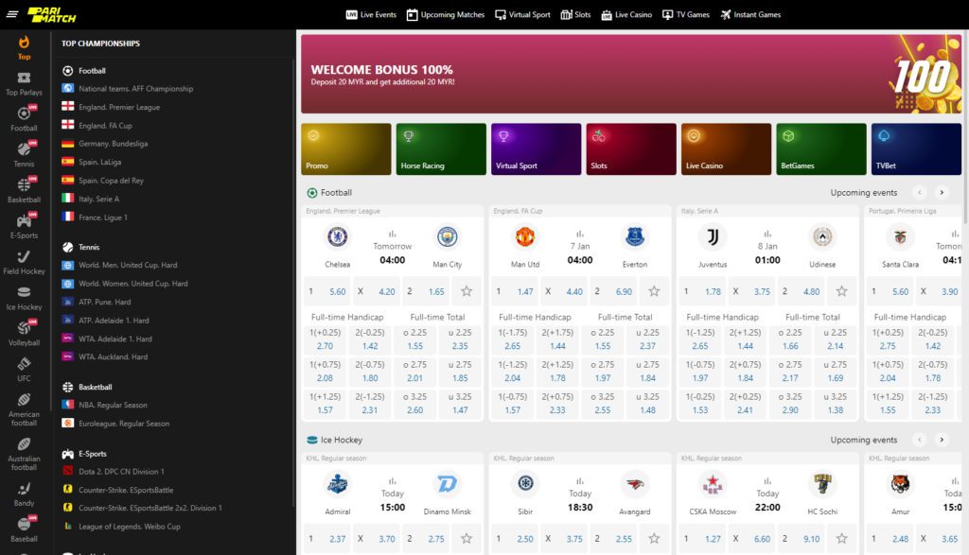Favorite the Admiral vs Dinamo Minsk match
Viewport: 969px width, 555px height.
pyautogui.click(x=467, y=538)
